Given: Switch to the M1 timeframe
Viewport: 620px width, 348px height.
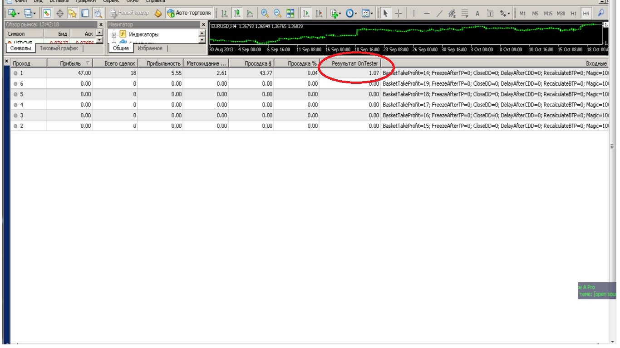Looking at the screenshot, I should pos(522,13).
